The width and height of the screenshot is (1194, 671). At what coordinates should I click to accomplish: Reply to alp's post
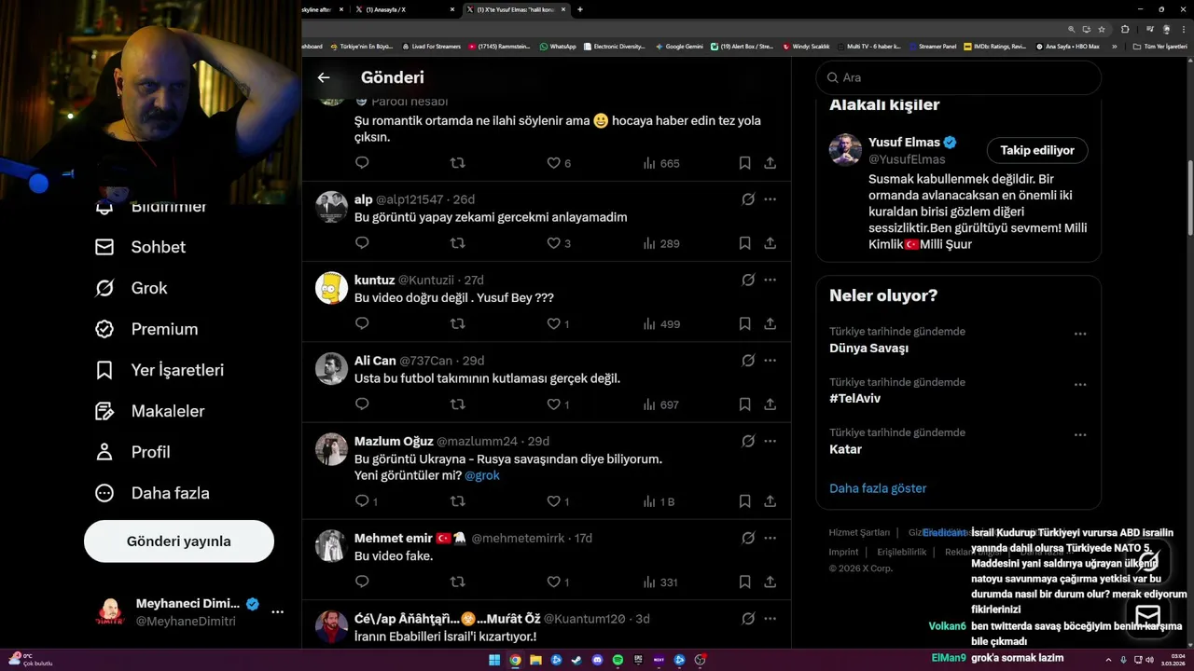tap(363, 243)
